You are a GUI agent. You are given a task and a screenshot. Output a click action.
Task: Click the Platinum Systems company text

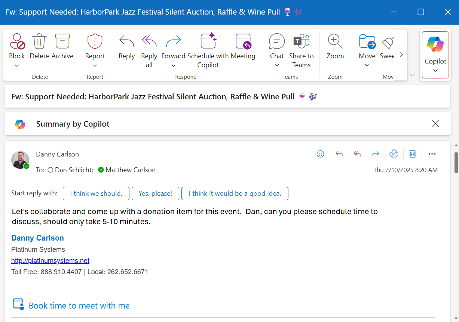[38, 250]
